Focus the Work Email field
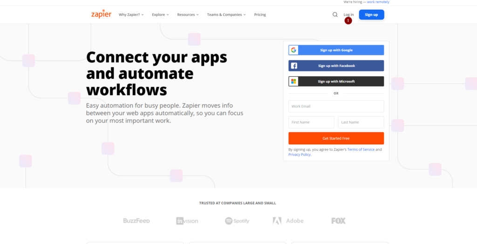 336,107
